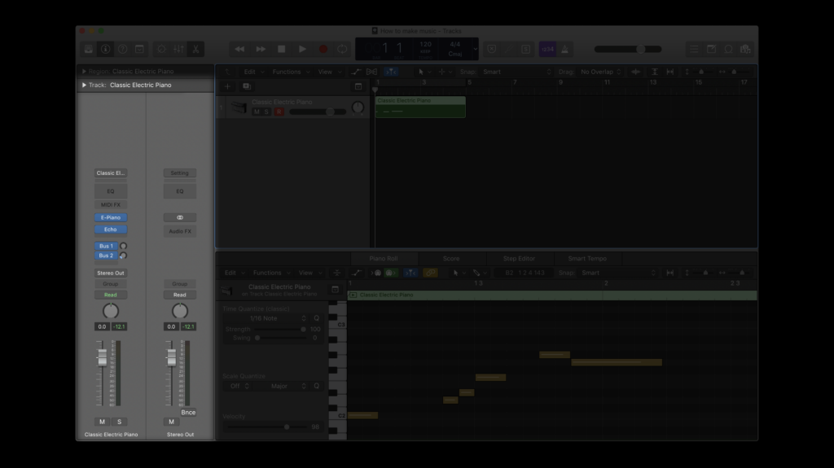Switch to the Smart Tempo tab
834x468 pixels.
[587, 259]
